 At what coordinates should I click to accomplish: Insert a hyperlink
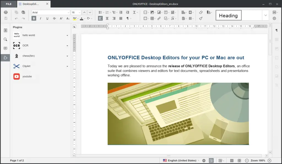pos(159,18)
